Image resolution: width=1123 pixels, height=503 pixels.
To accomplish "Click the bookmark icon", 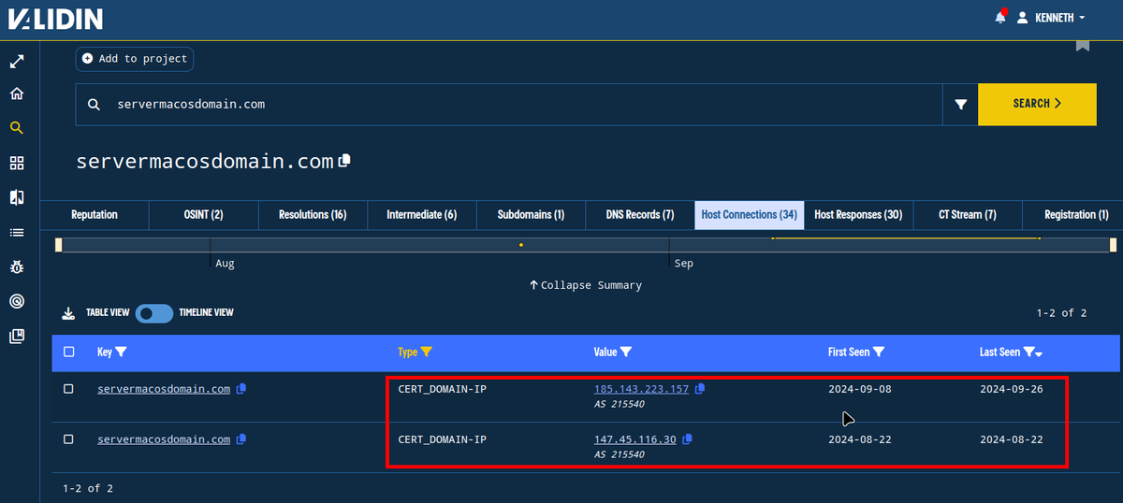I will coord(1083,45).
